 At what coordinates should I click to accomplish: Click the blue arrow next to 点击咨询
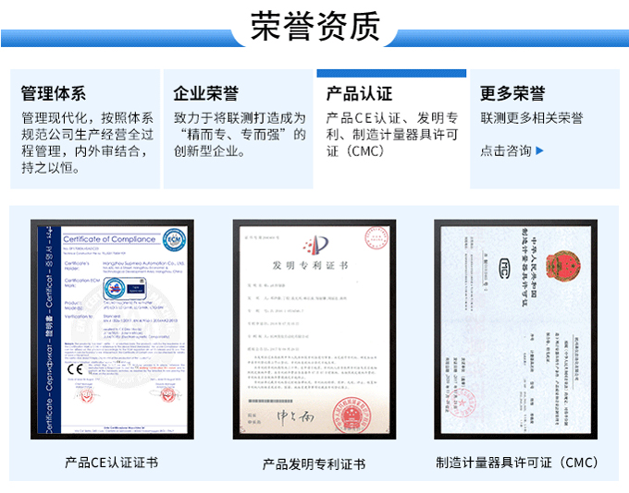click(x=541, y=151)
